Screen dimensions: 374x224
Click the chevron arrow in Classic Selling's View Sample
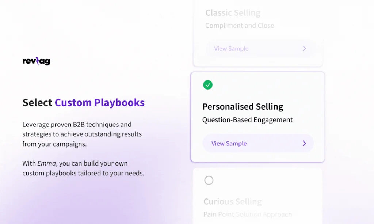click(304, 49)
